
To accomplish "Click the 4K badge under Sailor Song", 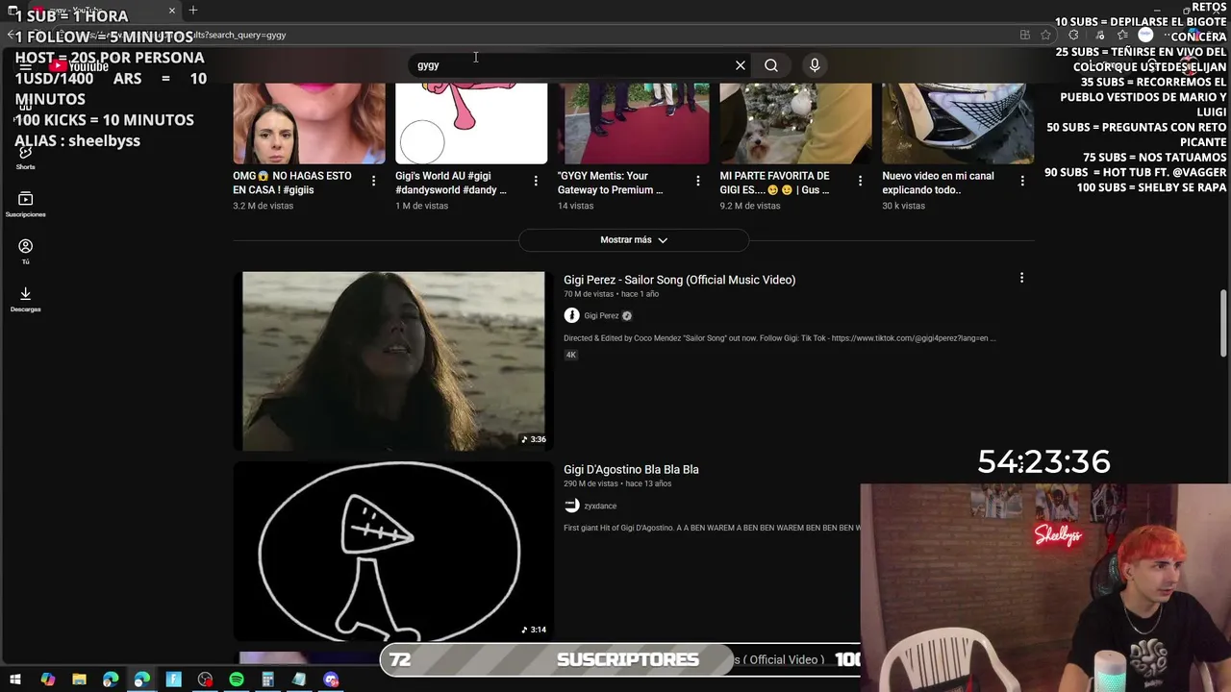I will [x=570, y=355].
